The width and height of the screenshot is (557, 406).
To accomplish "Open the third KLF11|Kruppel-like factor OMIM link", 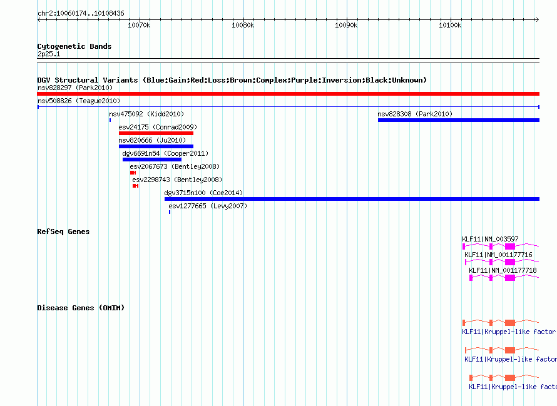I will pyautogui.click(x=513, y=387).
